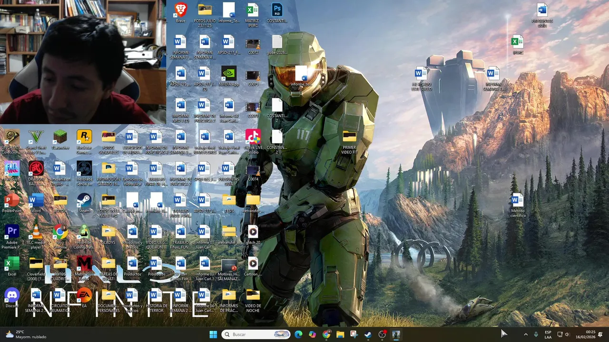
Task: Select the PROMOCIÓN SÁBADO folder
Action: point(108,173)
